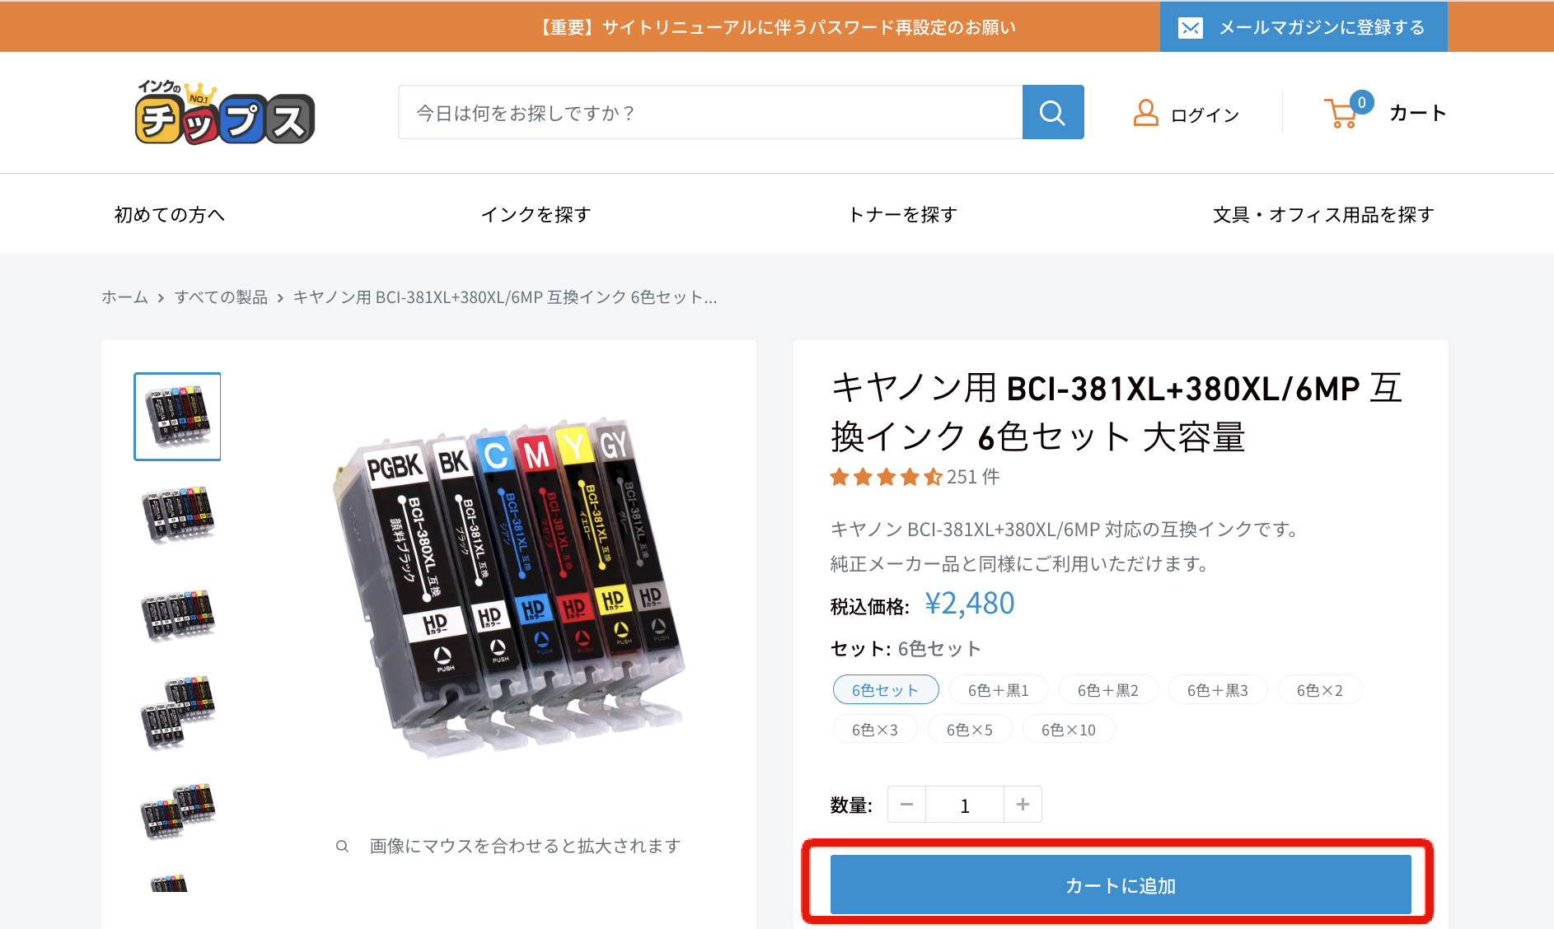This screenshot has height=929, width=1554.
Task: Open the password reset notice 【重要】 banner
Action: (776, 27)
